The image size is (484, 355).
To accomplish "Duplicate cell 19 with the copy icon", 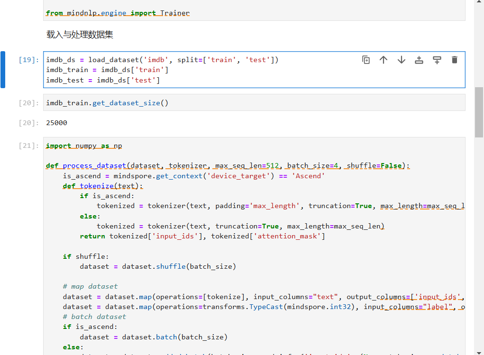I will tap(366, 60).
